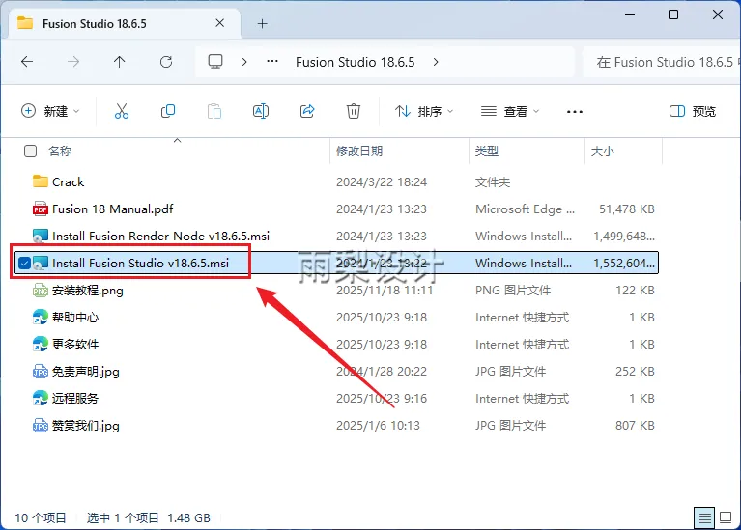The width and height of the screenshot is (741, 530).
Task: Click the This PC monitor icon in address bar
Action: 215,62
